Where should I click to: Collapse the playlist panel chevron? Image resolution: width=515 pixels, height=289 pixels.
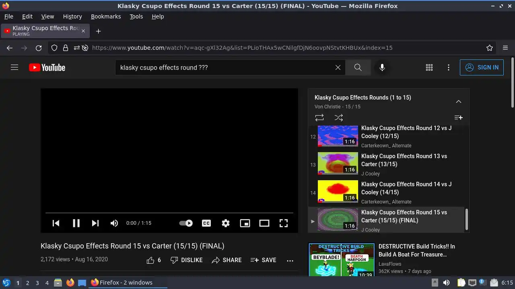[458, 102]
